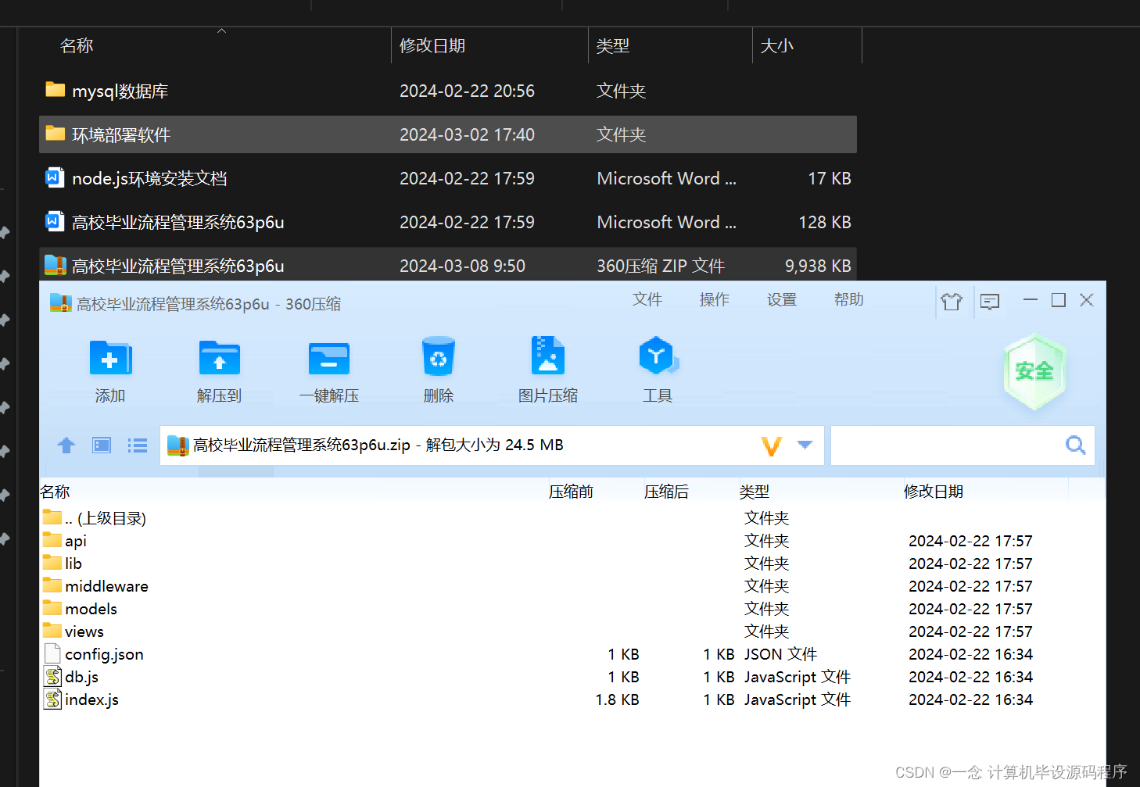Click the up-level navigation arrow
Image resolution: width=1140 pixels, height=787 pixels.
(x=66, y=445)
